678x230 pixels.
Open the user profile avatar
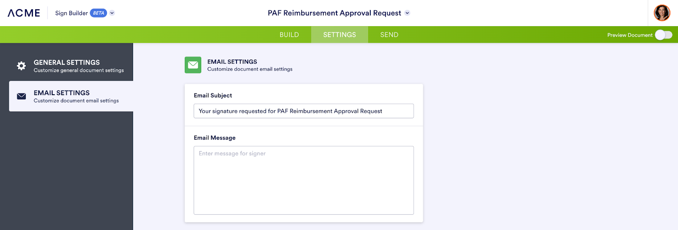pos(661,13)
